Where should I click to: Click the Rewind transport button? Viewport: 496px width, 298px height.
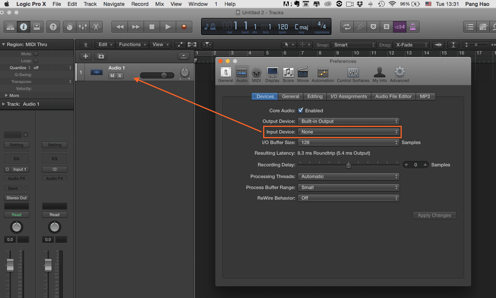tap(120, 27)
